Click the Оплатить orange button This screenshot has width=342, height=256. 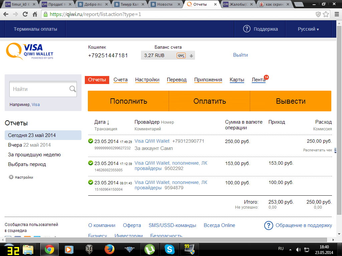pos(210,101)
